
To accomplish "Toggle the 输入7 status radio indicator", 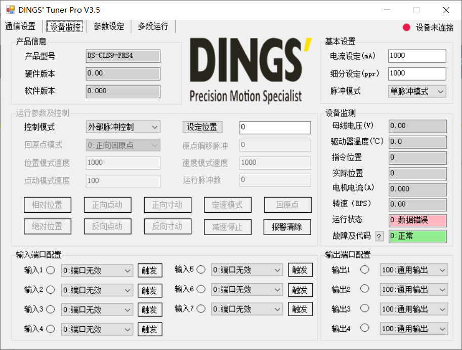I will 201,309.
